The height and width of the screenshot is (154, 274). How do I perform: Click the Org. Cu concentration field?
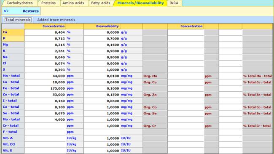click(x=186, y=82)
